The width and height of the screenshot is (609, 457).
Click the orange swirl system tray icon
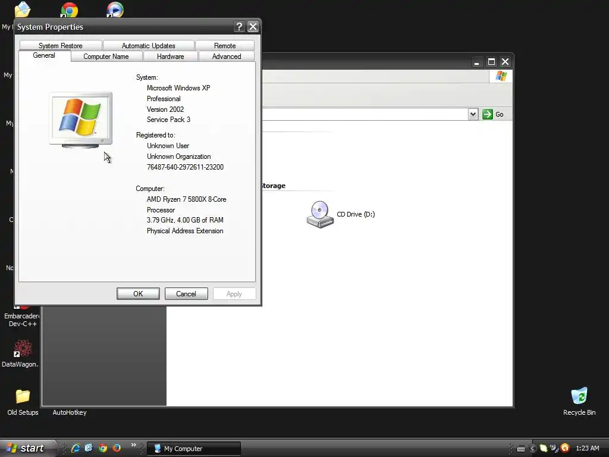[565, 448]
